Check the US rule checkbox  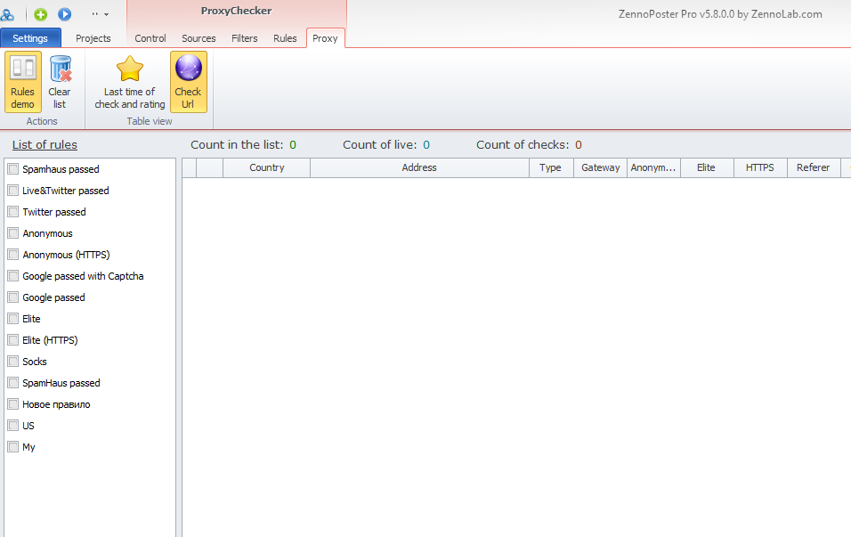click(x=13, y=425)
